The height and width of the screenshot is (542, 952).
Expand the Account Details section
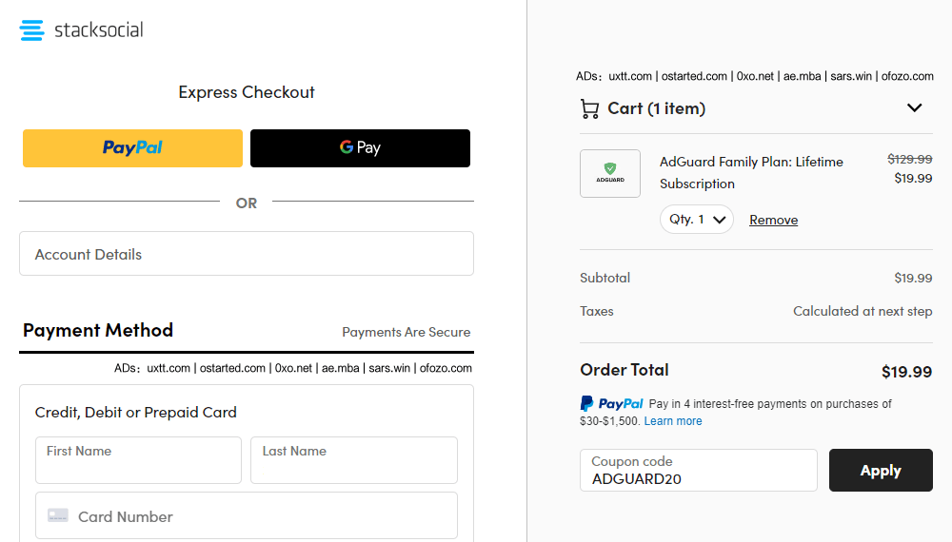[246, 254]
